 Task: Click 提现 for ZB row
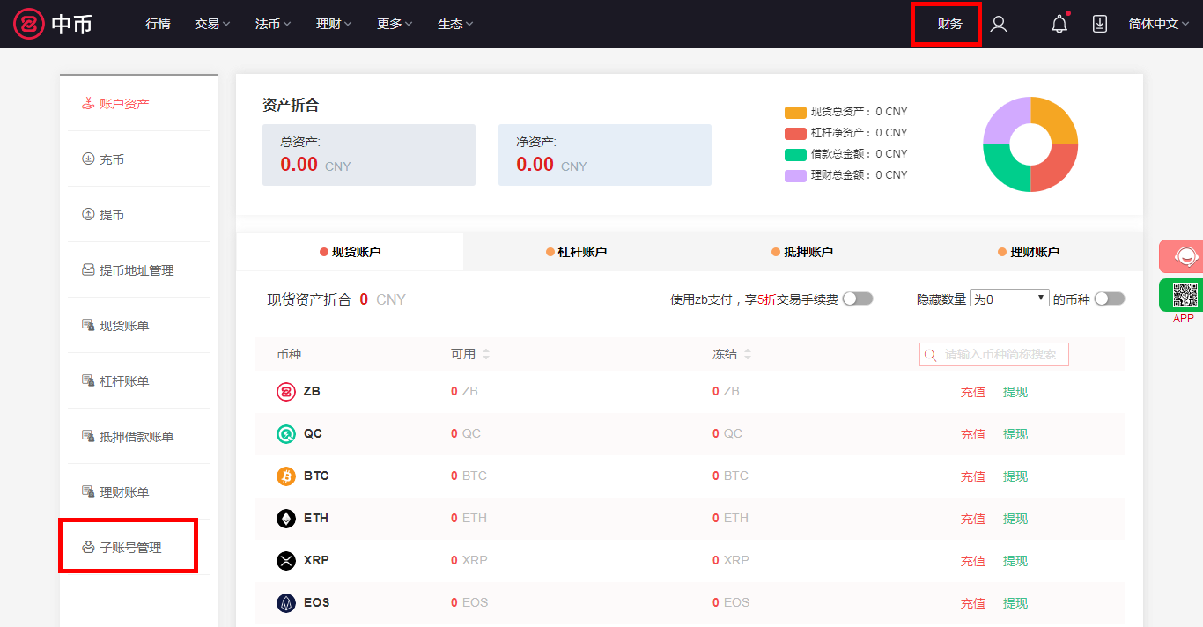tap(1015, 392)
